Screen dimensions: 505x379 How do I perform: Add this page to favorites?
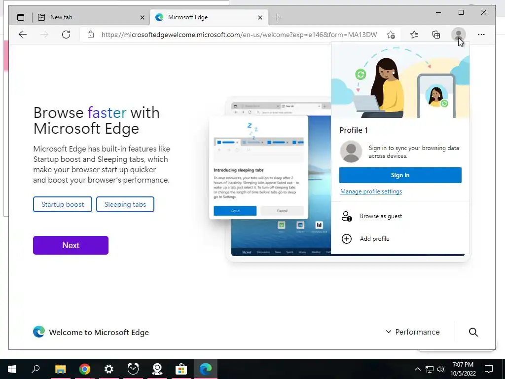391,35
